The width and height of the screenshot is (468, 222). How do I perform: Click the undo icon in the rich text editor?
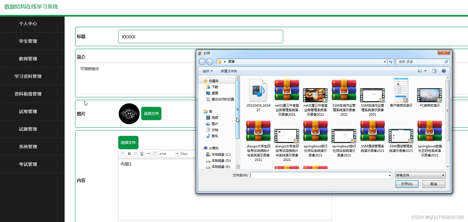pyautogui.click(x=123, y=153)
